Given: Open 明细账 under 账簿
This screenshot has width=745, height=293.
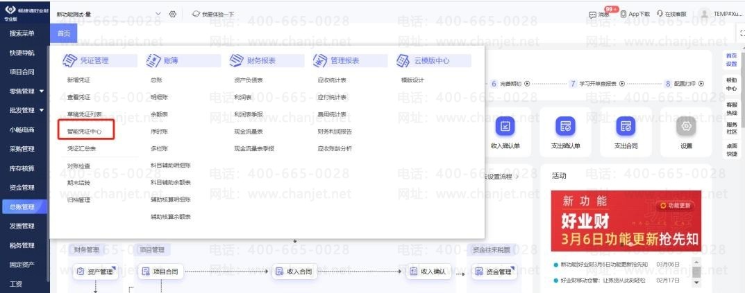Looking at the screenshot, I should pos(159,97).
